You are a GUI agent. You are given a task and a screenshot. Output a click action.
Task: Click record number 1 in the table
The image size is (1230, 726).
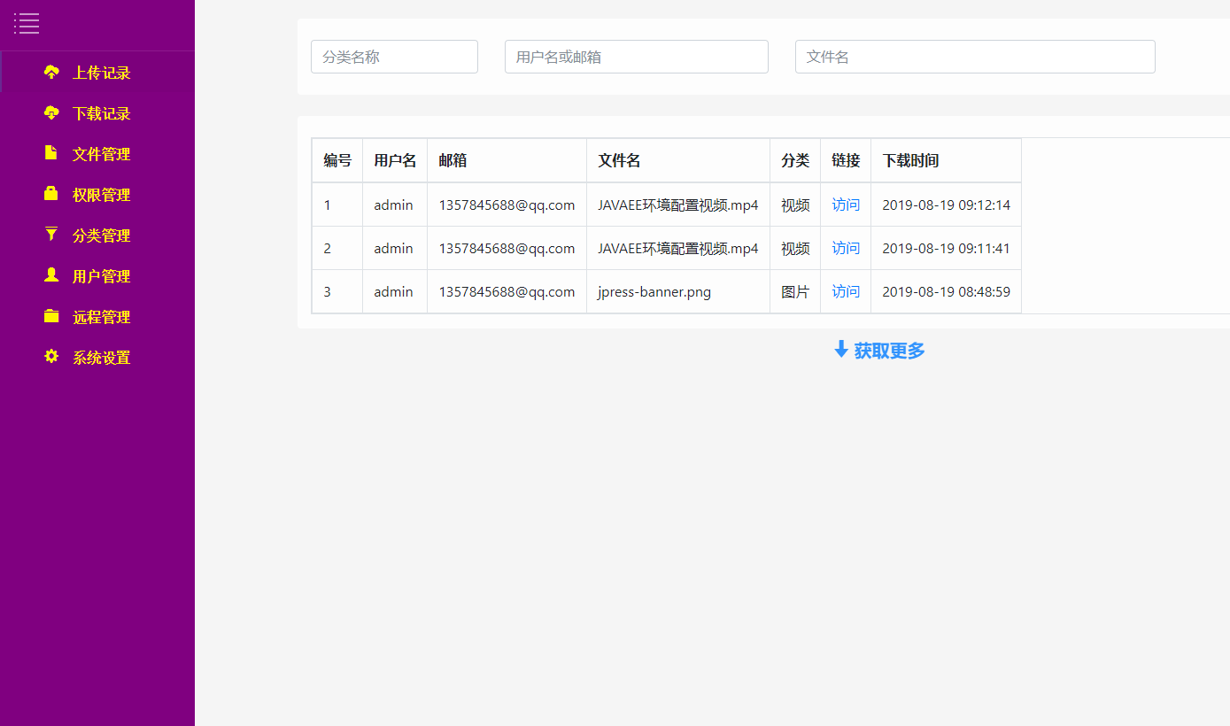[x=326, y=204]
